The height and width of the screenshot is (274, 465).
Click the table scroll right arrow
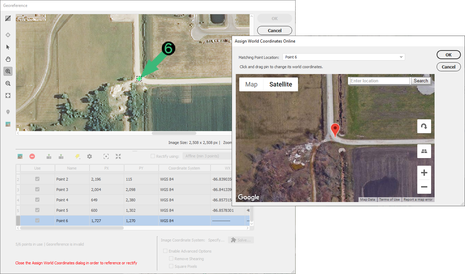point(247,228)
